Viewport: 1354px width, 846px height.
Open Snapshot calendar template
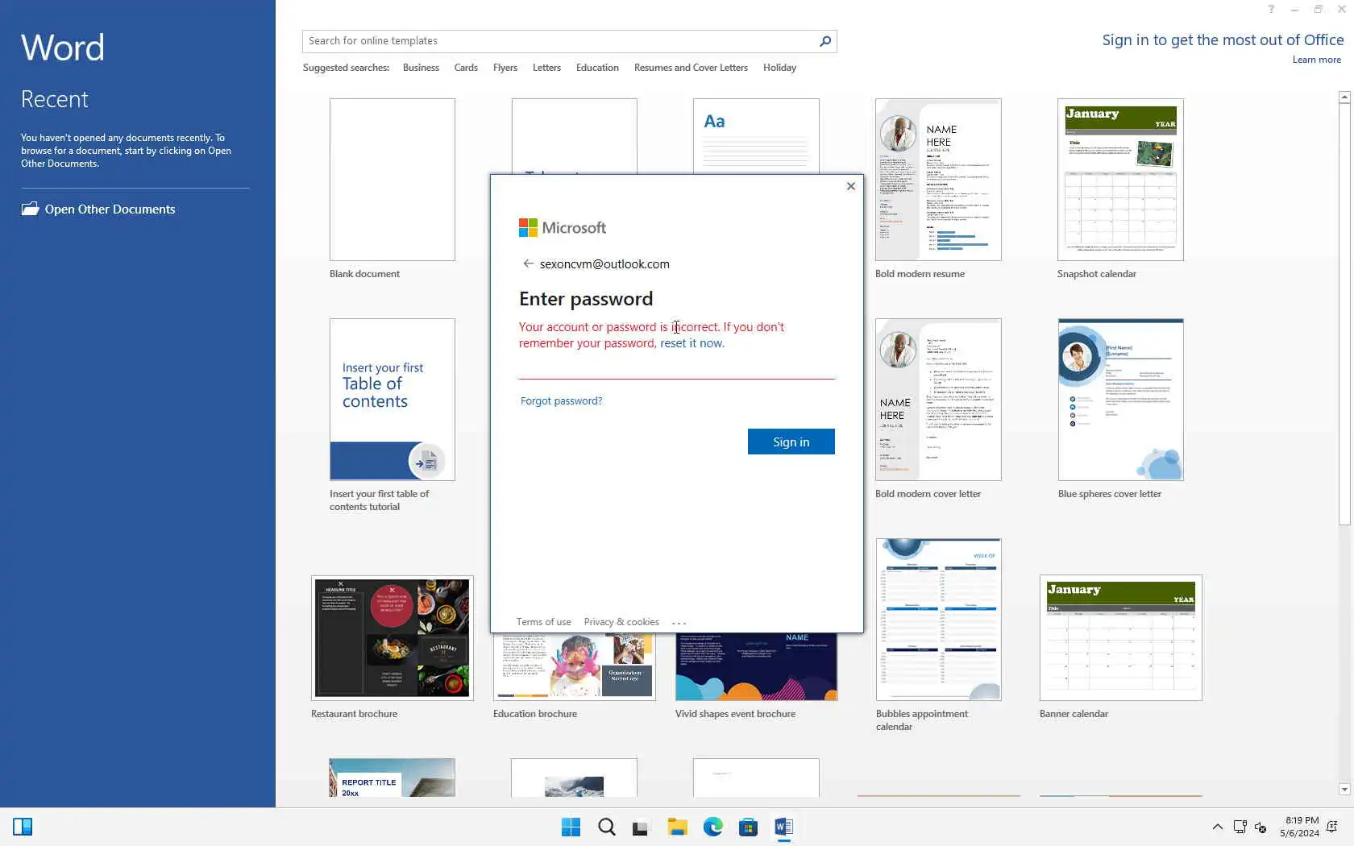coord(1120,180)
